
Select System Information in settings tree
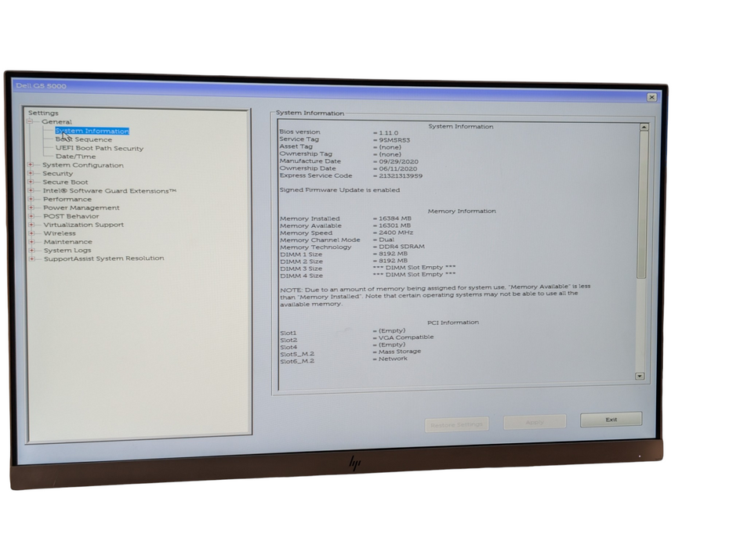tap(92, 131)
